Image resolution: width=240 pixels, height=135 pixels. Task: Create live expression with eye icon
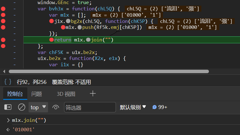[56, 107]
